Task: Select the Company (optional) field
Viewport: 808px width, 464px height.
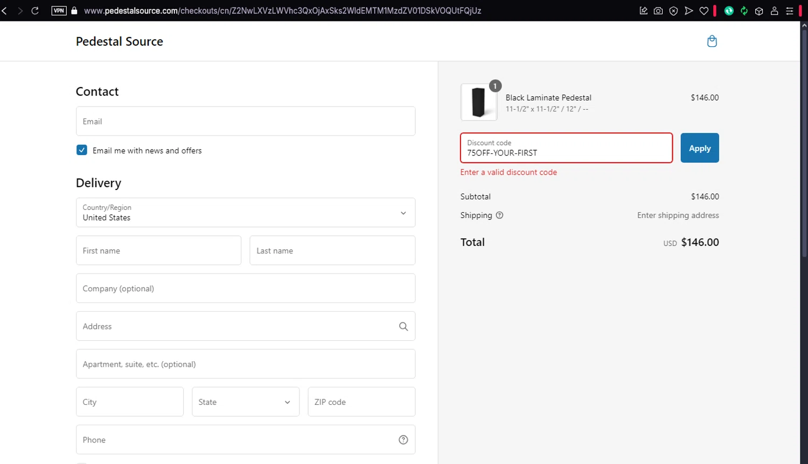Action: tap(246, 288)
